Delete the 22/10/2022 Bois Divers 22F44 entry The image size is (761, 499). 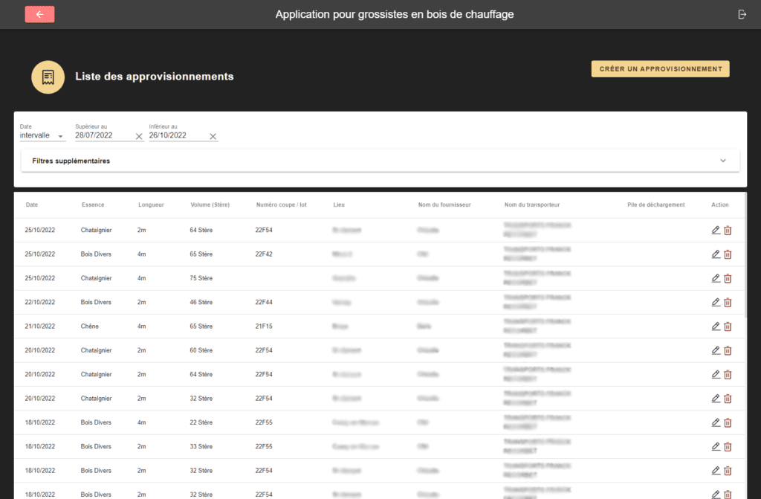(x=728, y=302)
